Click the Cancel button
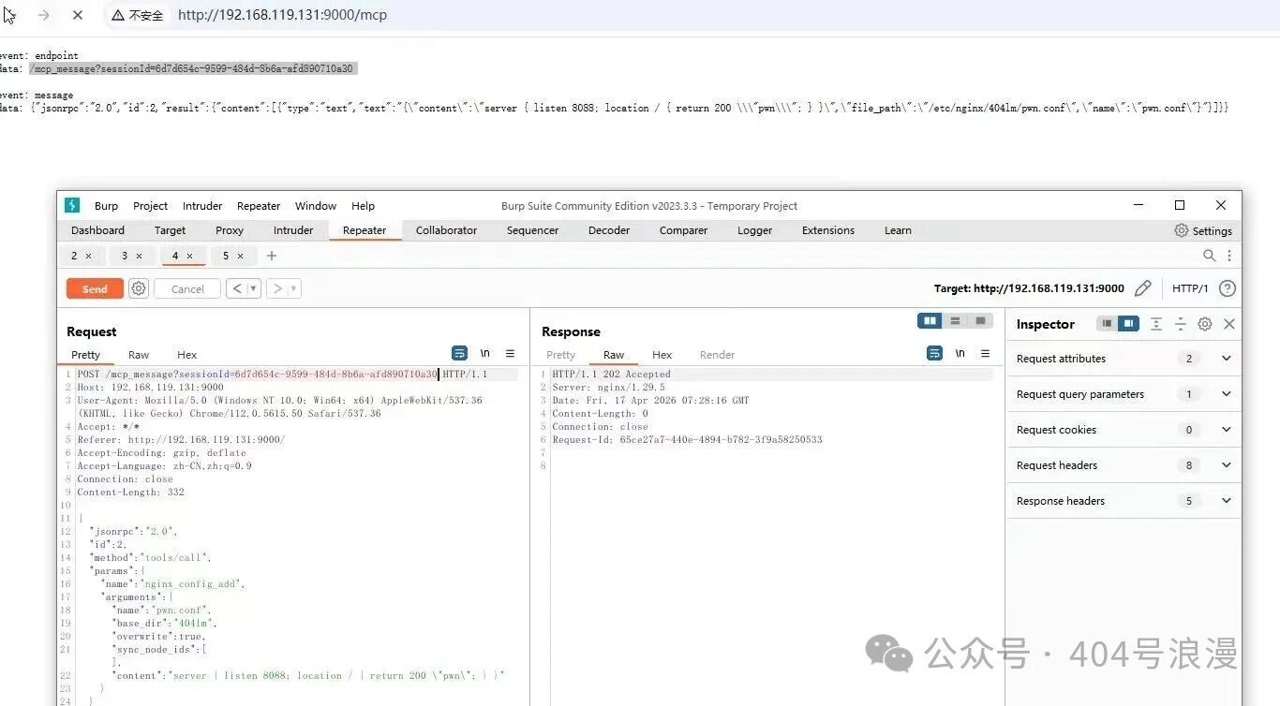 pyautogui.click(x=187, y=288)
